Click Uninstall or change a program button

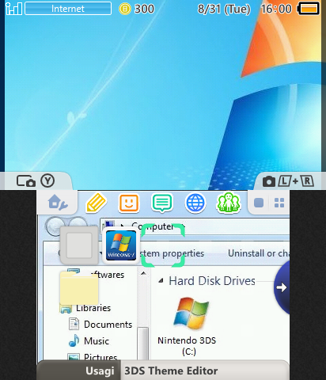259,253
